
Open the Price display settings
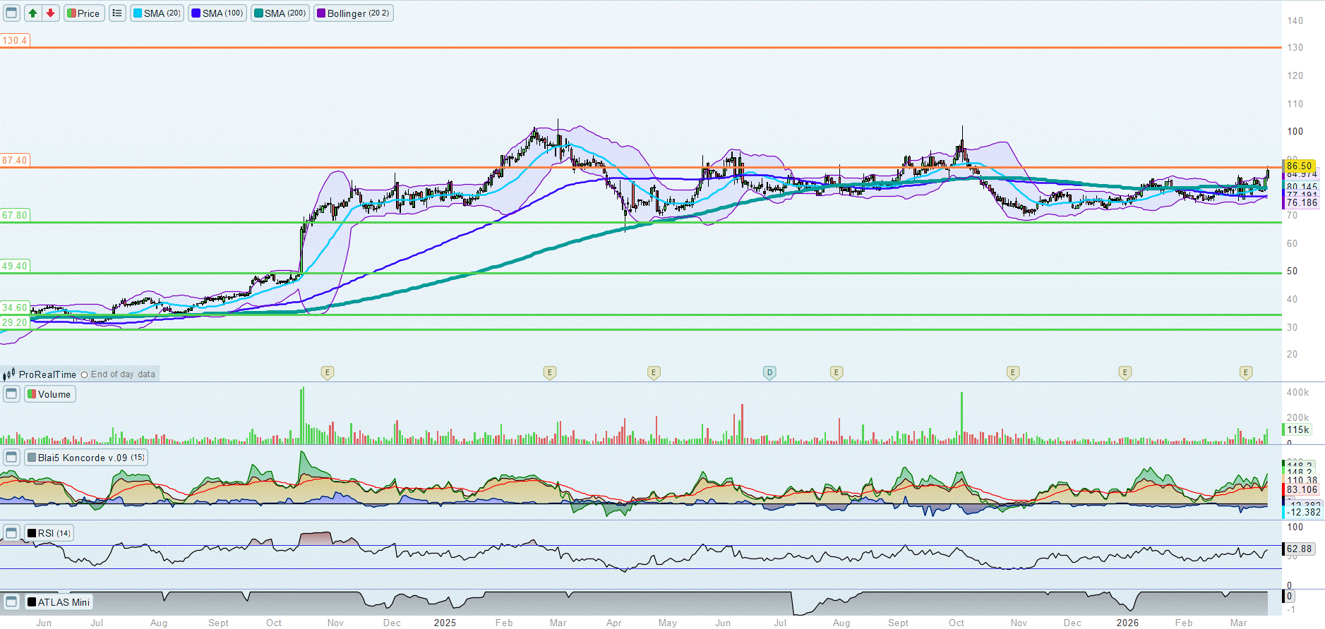(x=83, y=13)
